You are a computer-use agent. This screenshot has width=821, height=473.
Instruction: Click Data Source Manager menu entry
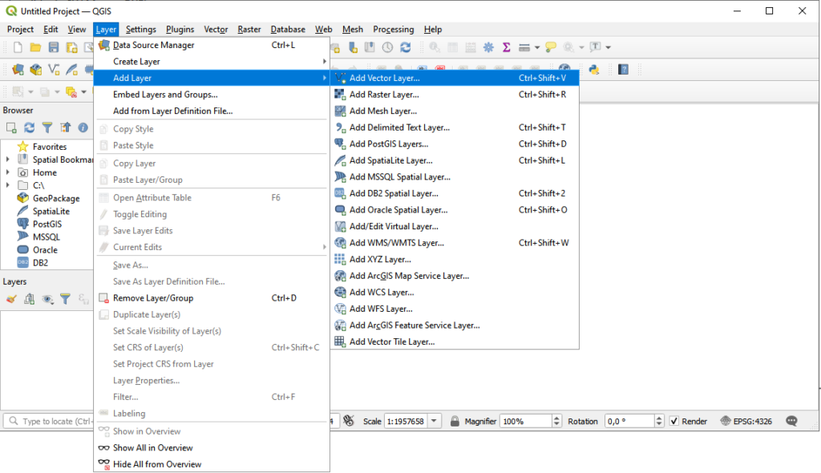click(x=212, y=45)
